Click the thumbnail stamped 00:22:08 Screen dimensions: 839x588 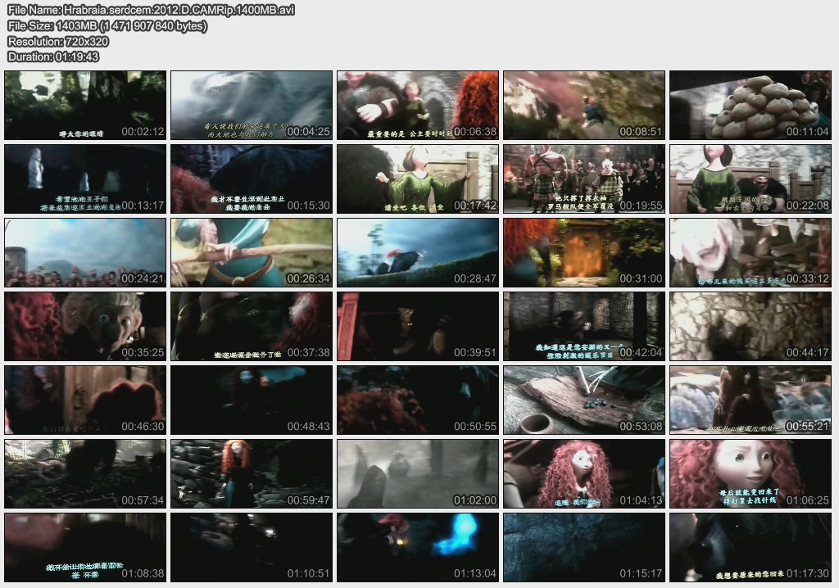point(751,179)
